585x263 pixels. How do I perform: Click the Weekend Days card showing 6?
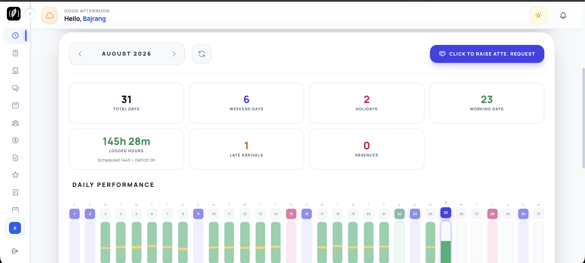pyautogui.click(x=247, y=103)
